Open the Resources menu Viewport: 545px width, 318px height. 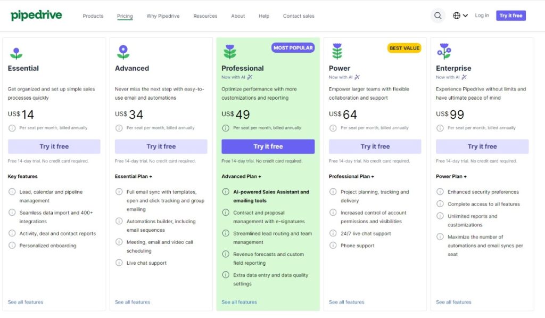[205, 16]
